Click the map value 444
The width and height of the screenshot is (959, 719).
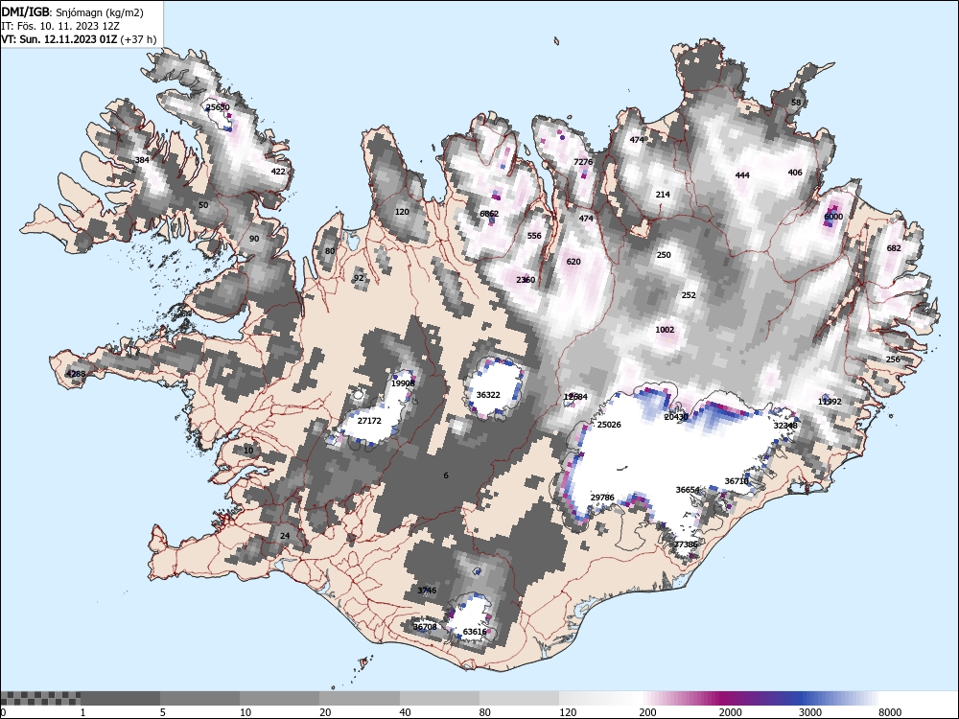(x=742, y=174)
